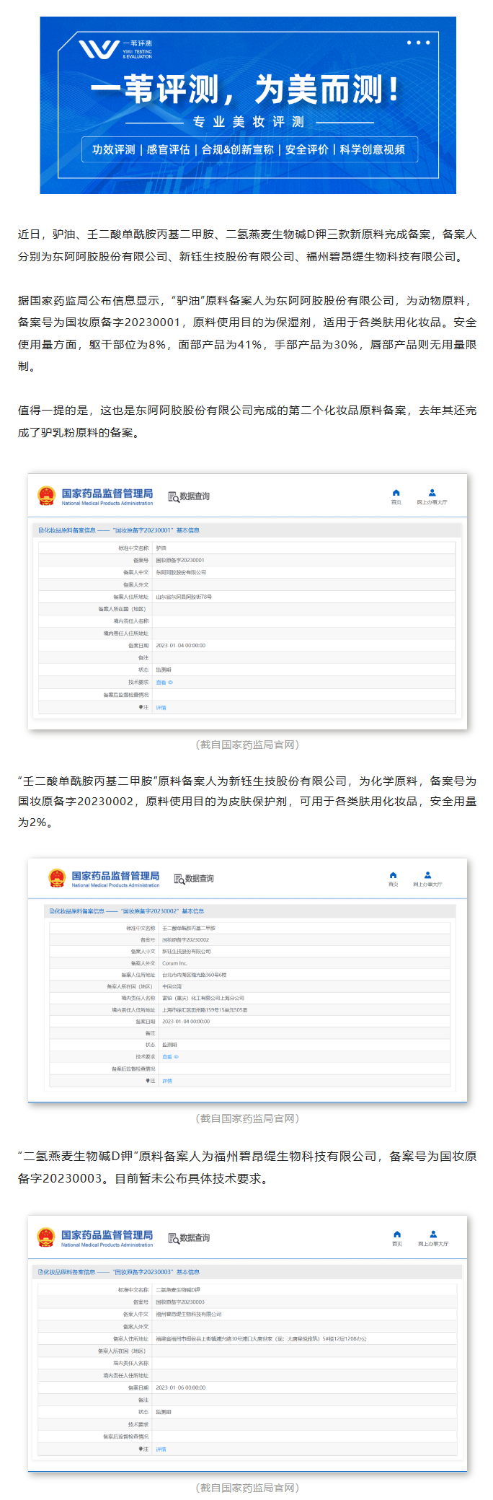Click 详情 link in 二氢燕麦生物碱D钾 record

161,1449
